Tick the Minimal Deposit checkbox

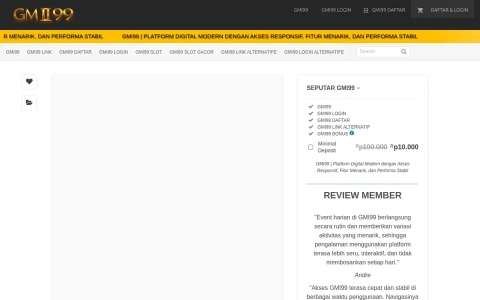(310, 147)
